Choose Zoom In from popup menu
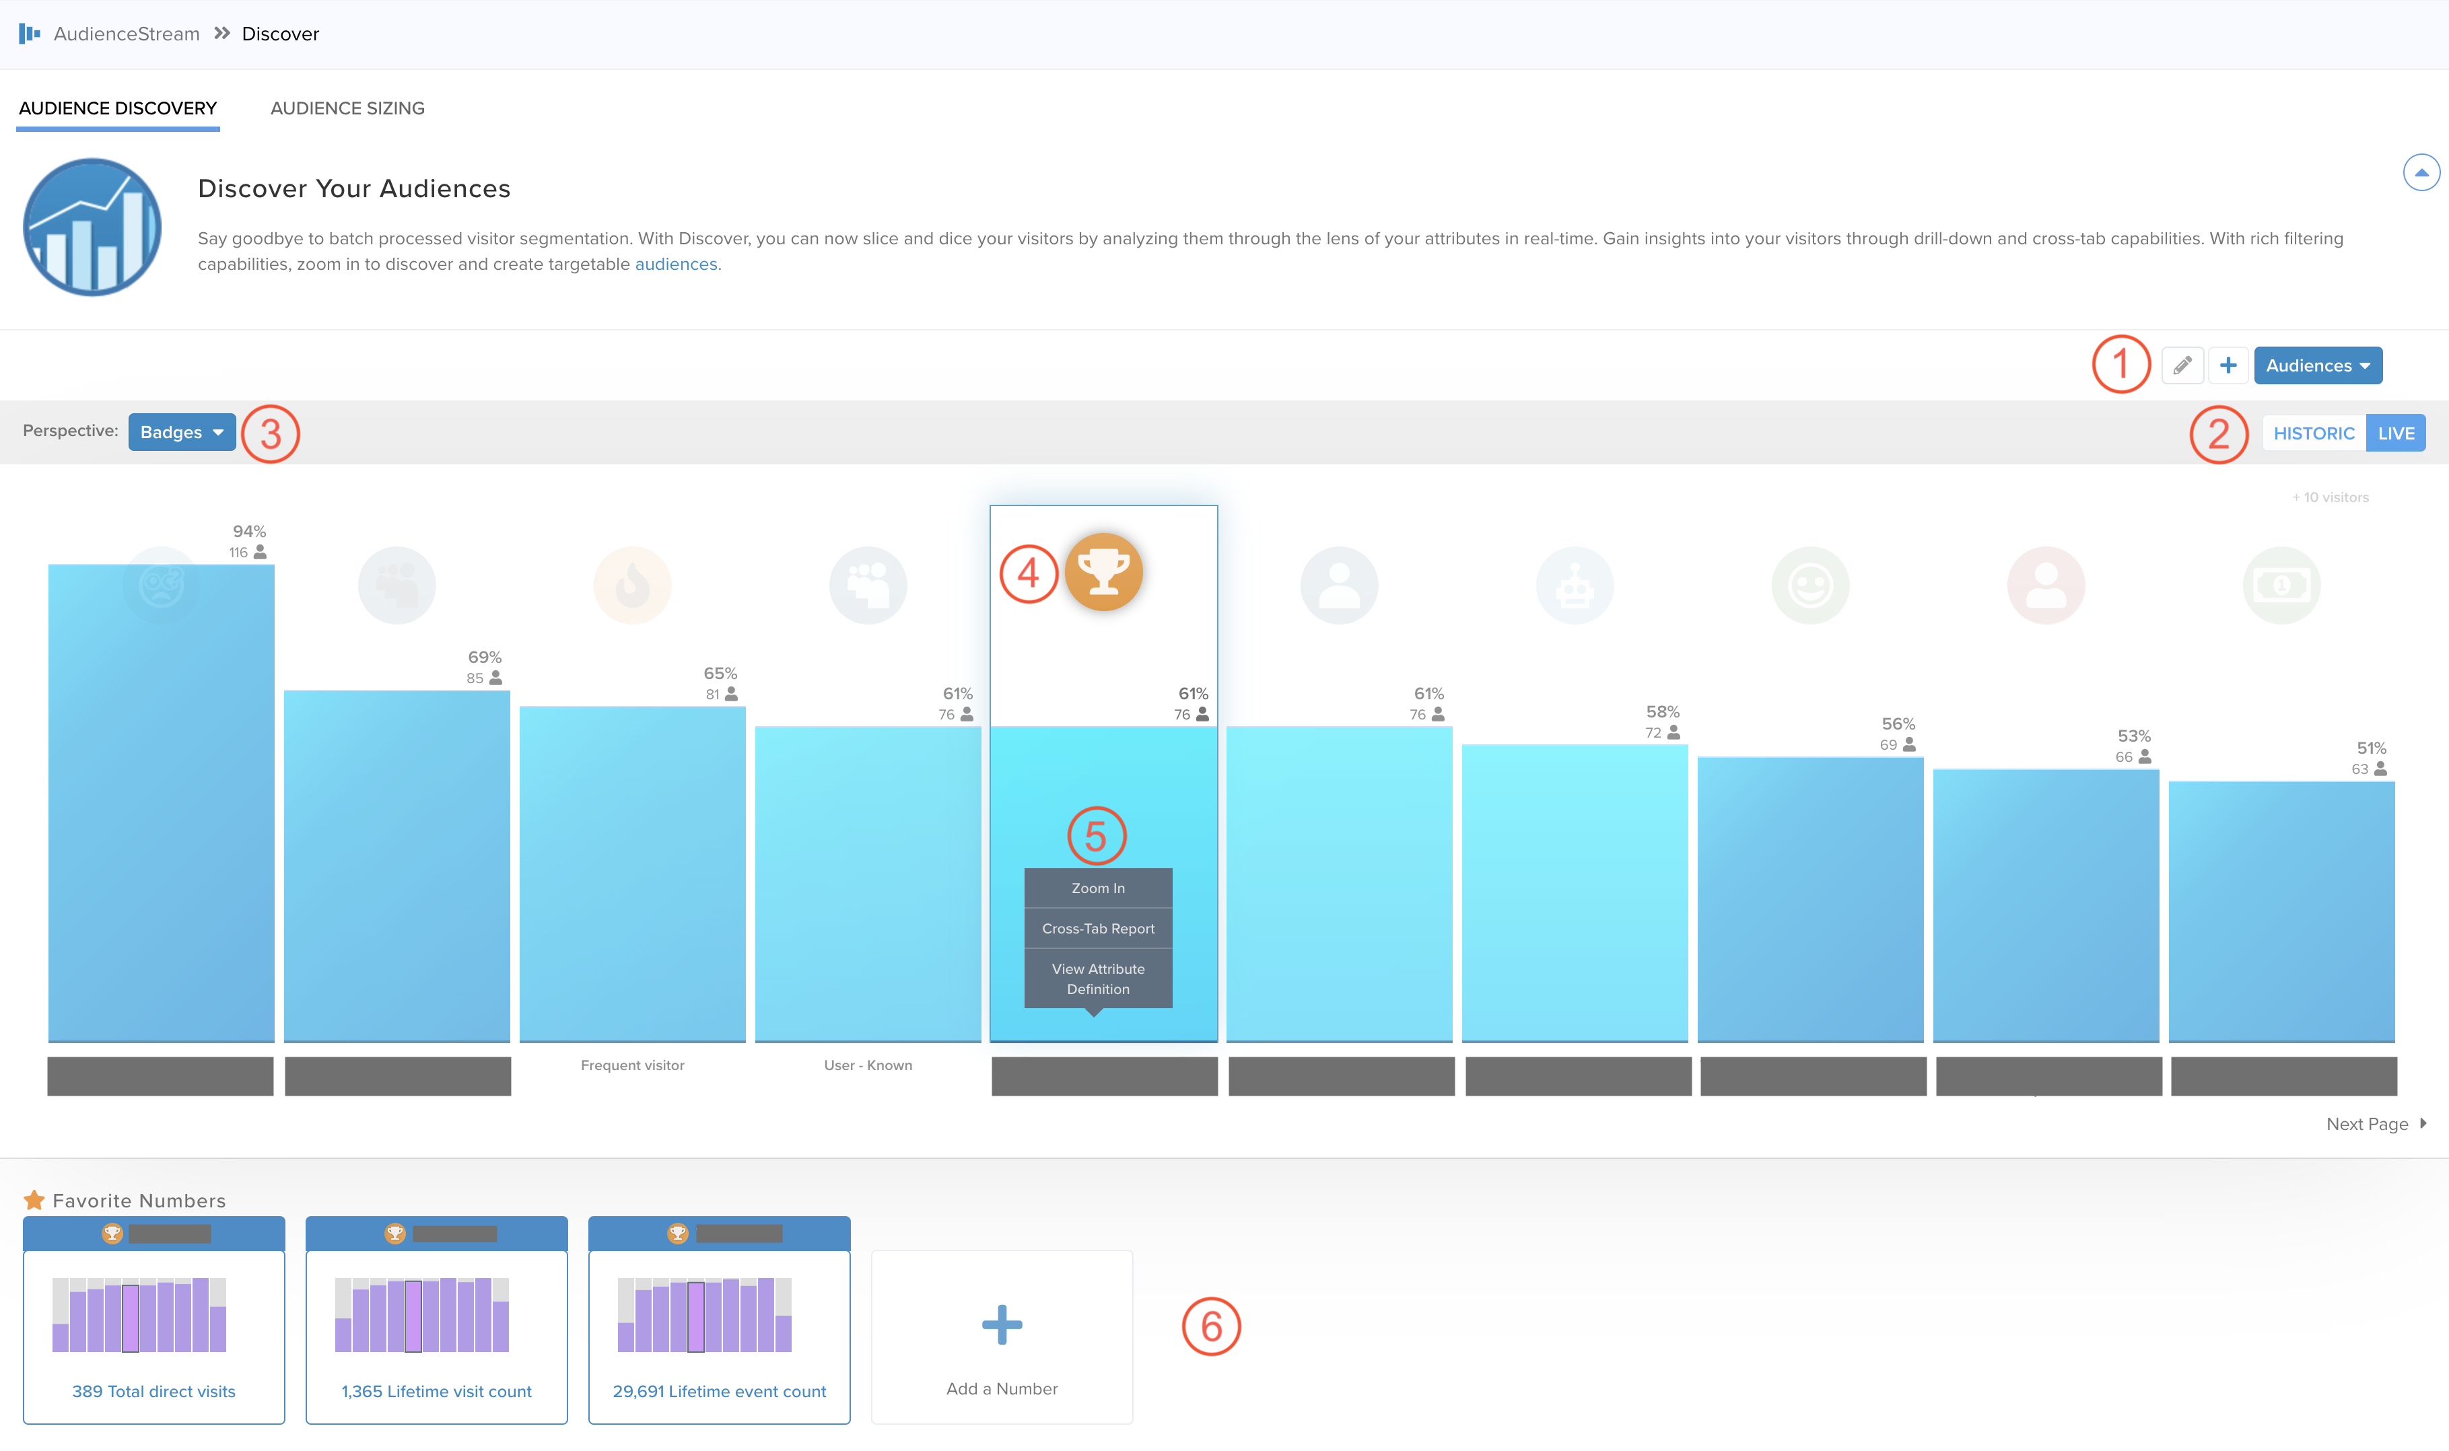 1097,888
